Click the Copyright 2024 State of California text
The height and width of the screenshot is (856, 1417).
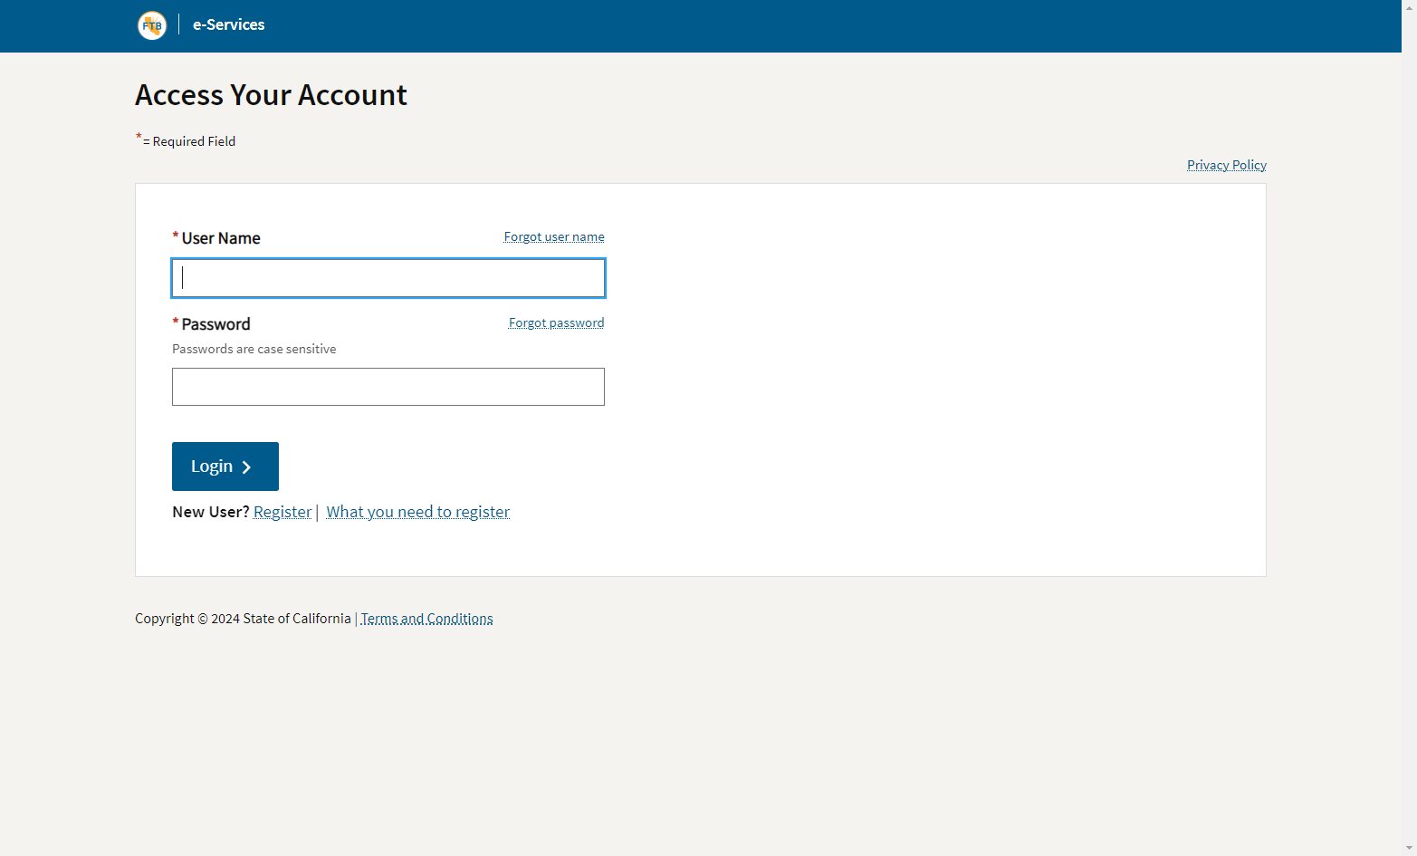point(243,619)
